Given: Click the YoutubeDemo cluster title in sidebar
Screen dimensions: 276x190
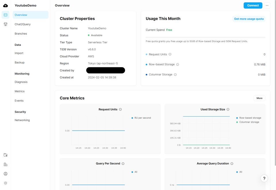Looking at the screenshot, I should (26, 5).
